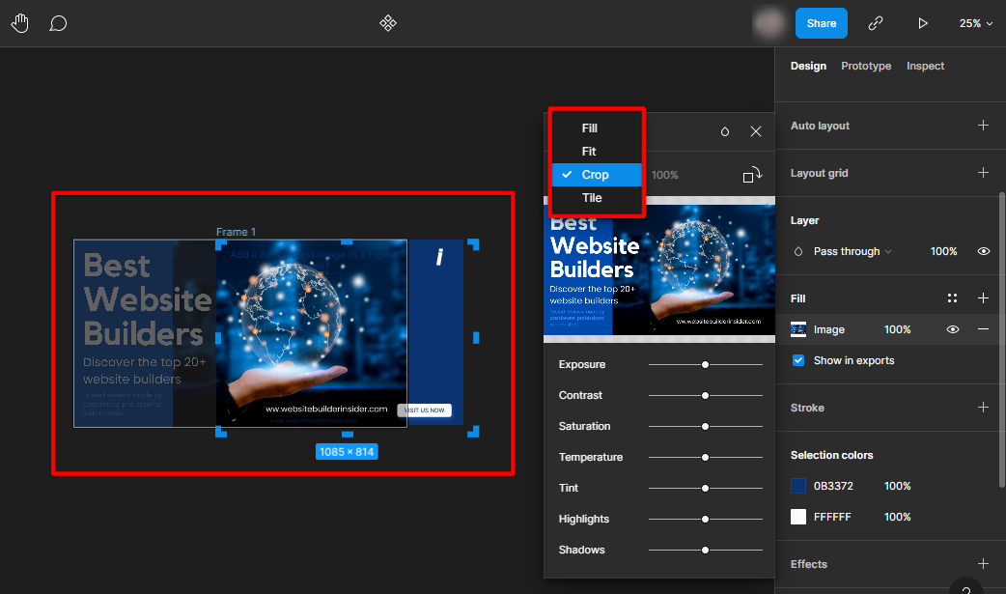Viewport: 1006px width, 594px height.
Task: Open the Comment tool
Action: pyautogui.click(x=58, y=23)
